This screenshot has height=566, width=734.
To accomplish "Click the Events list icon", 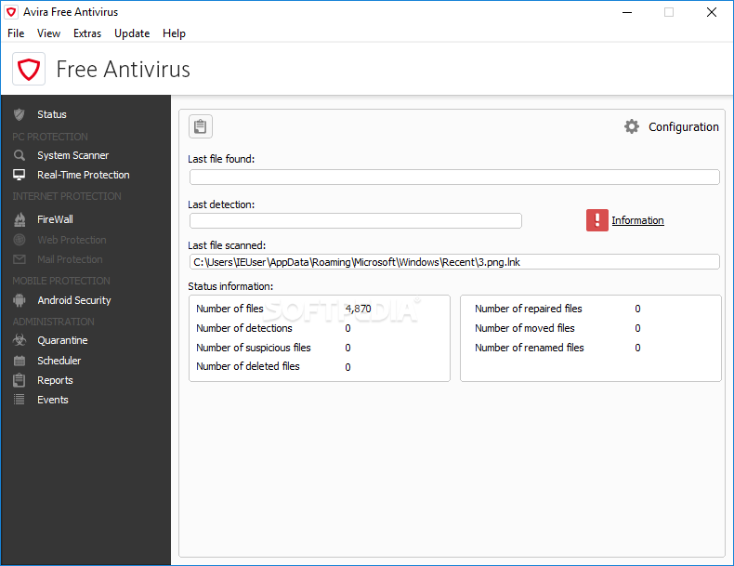I will click(20, 400).
